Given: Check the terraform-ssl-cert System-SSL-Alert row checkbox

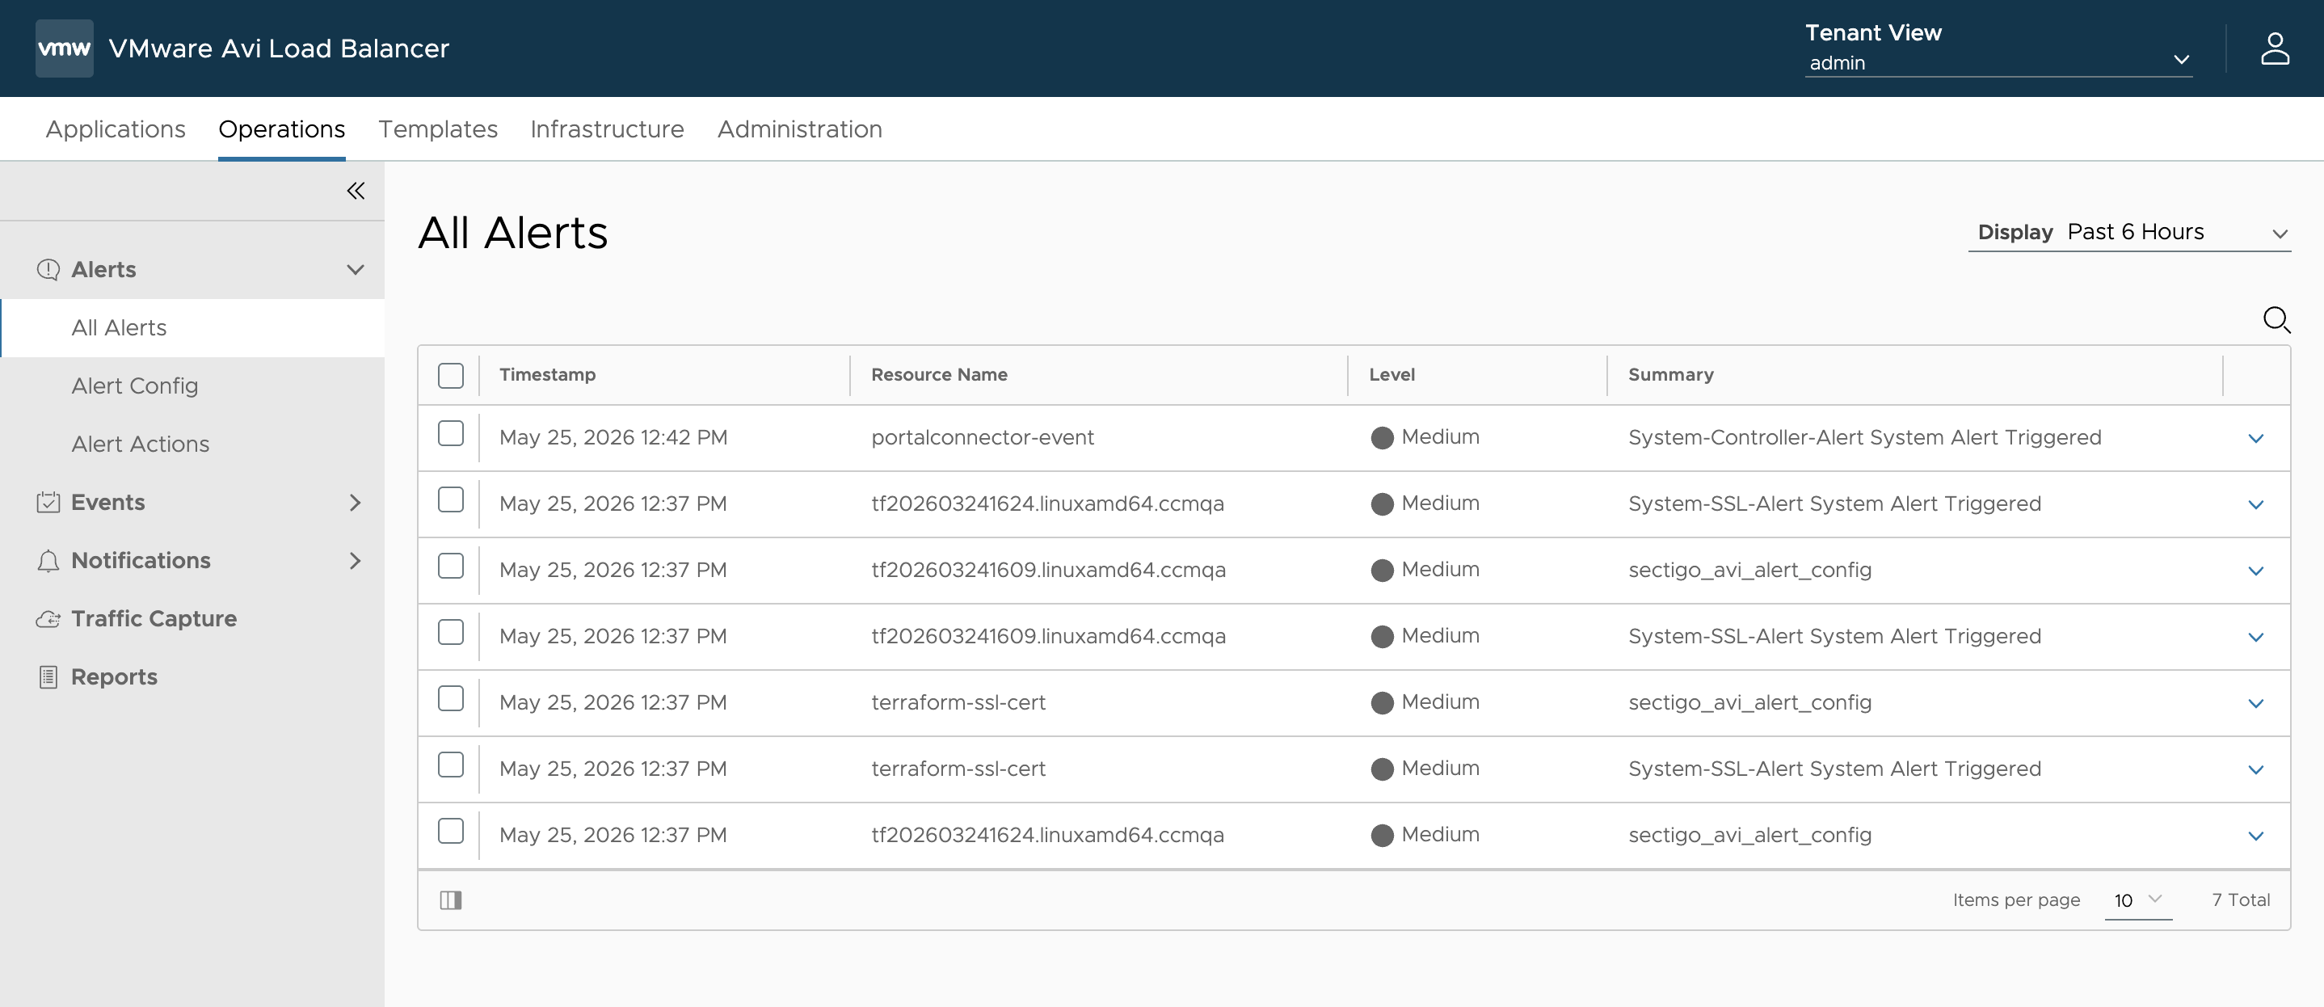Looking at the screenshot, I should tap(450, 765).
